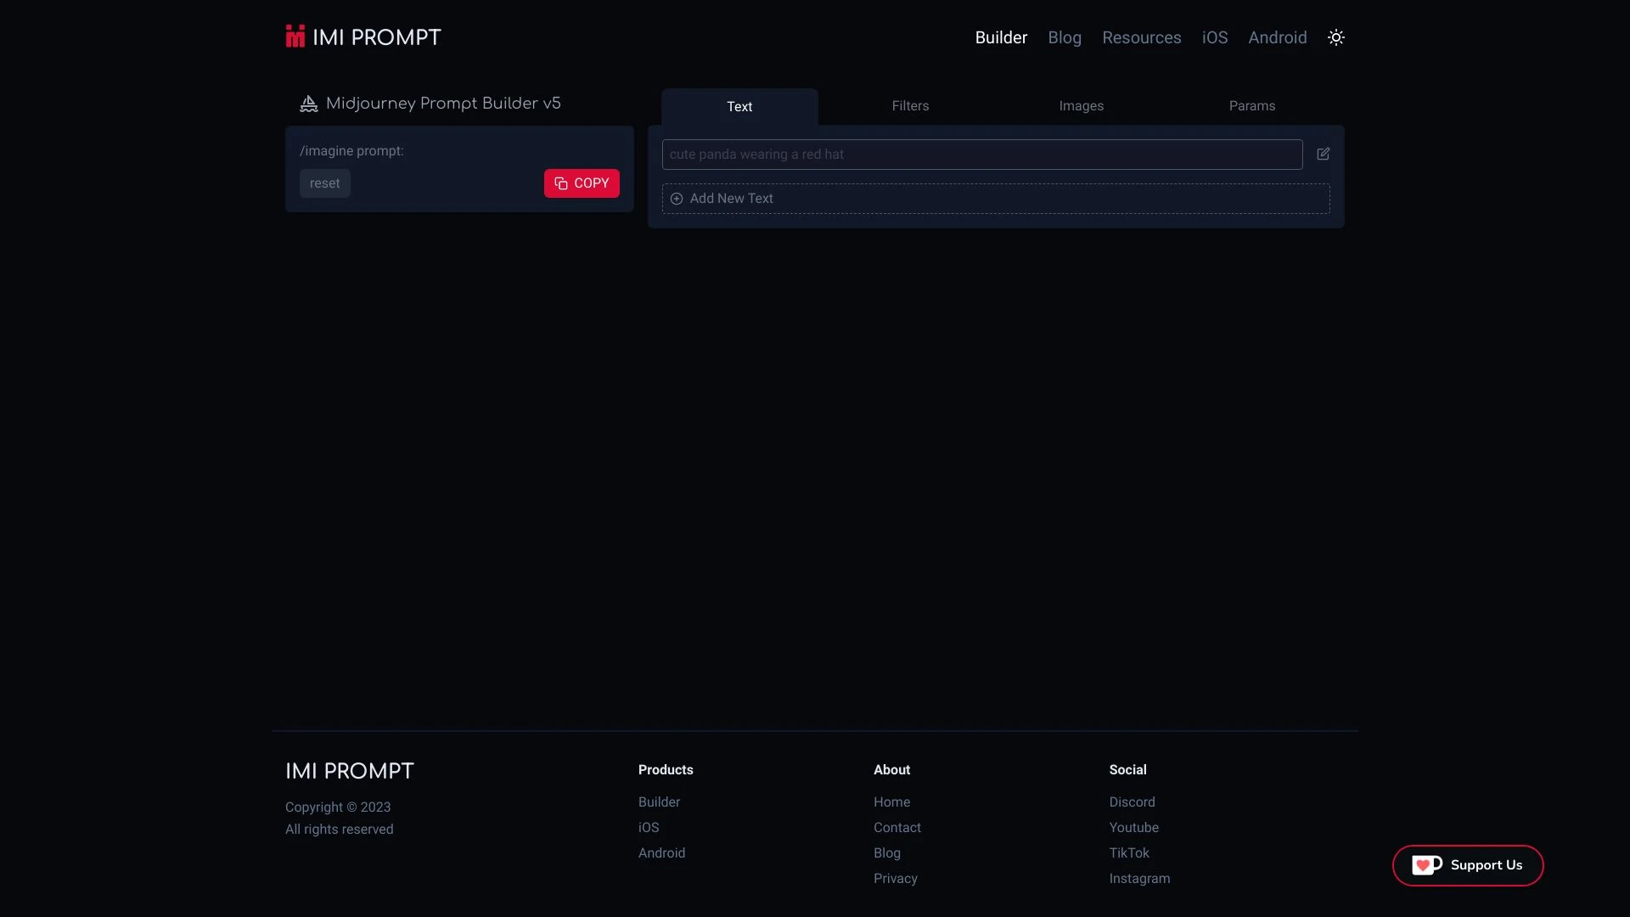Click the Resources navigation link
The image size is (1630, 917).
tap(1142, 37)
